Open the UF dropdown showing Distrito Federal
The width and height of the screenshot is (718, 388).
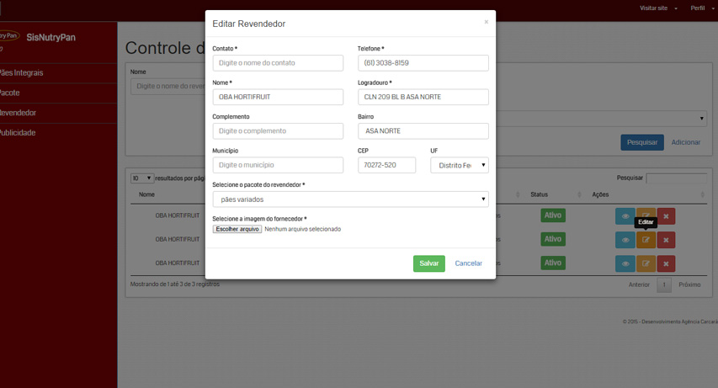(x=460, y=165)
